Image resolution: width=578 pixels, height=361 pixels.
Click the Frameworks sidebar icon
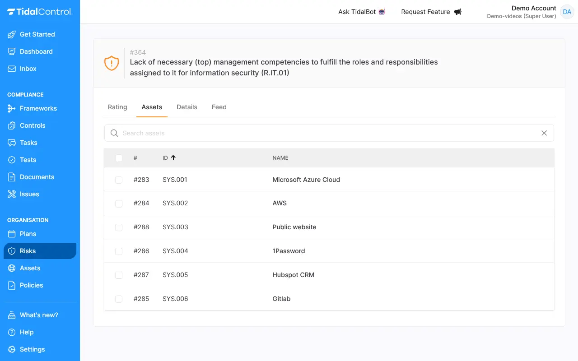[12, 108]
